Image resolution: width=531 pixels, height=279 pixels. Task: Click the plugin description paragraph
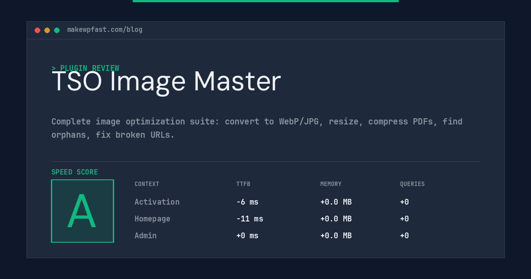(257, 128)
